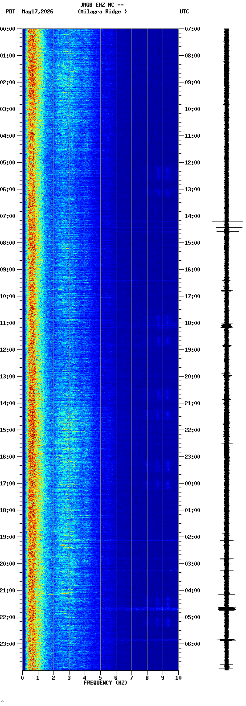Click the seismogram event near 04:40 UTC

(227, 608)
